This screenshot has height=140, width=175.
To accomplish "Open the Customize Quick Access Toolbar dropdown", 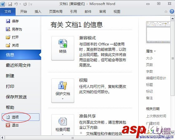I will (31, 4).
